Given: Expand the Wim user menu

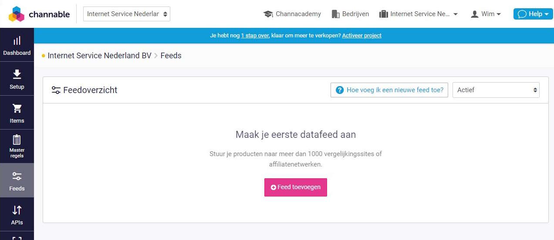Looking at the screenshot, I should 486,14.
